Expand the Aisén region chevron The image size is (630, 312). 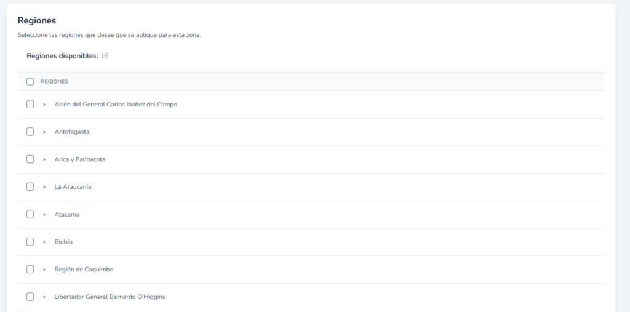[44, 105]
